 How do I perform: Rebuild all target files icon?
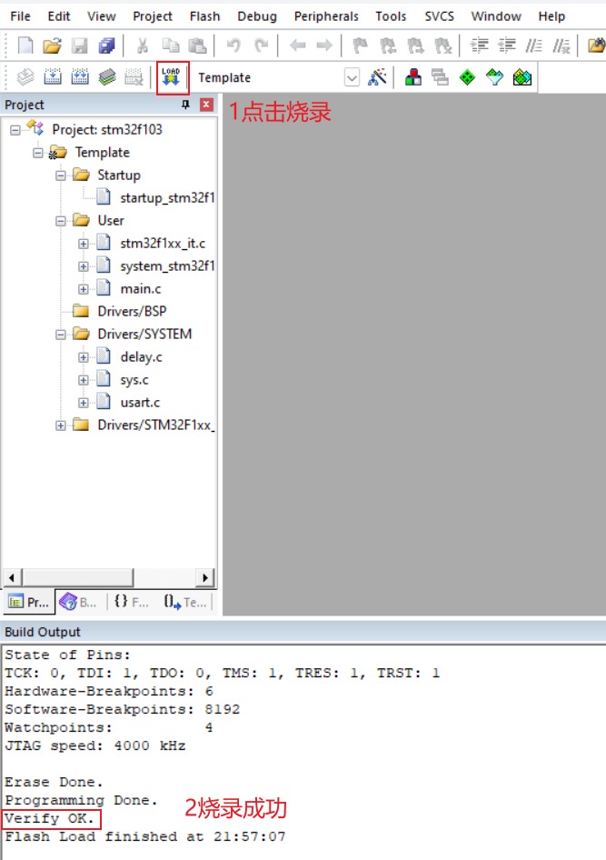point(80,77)
